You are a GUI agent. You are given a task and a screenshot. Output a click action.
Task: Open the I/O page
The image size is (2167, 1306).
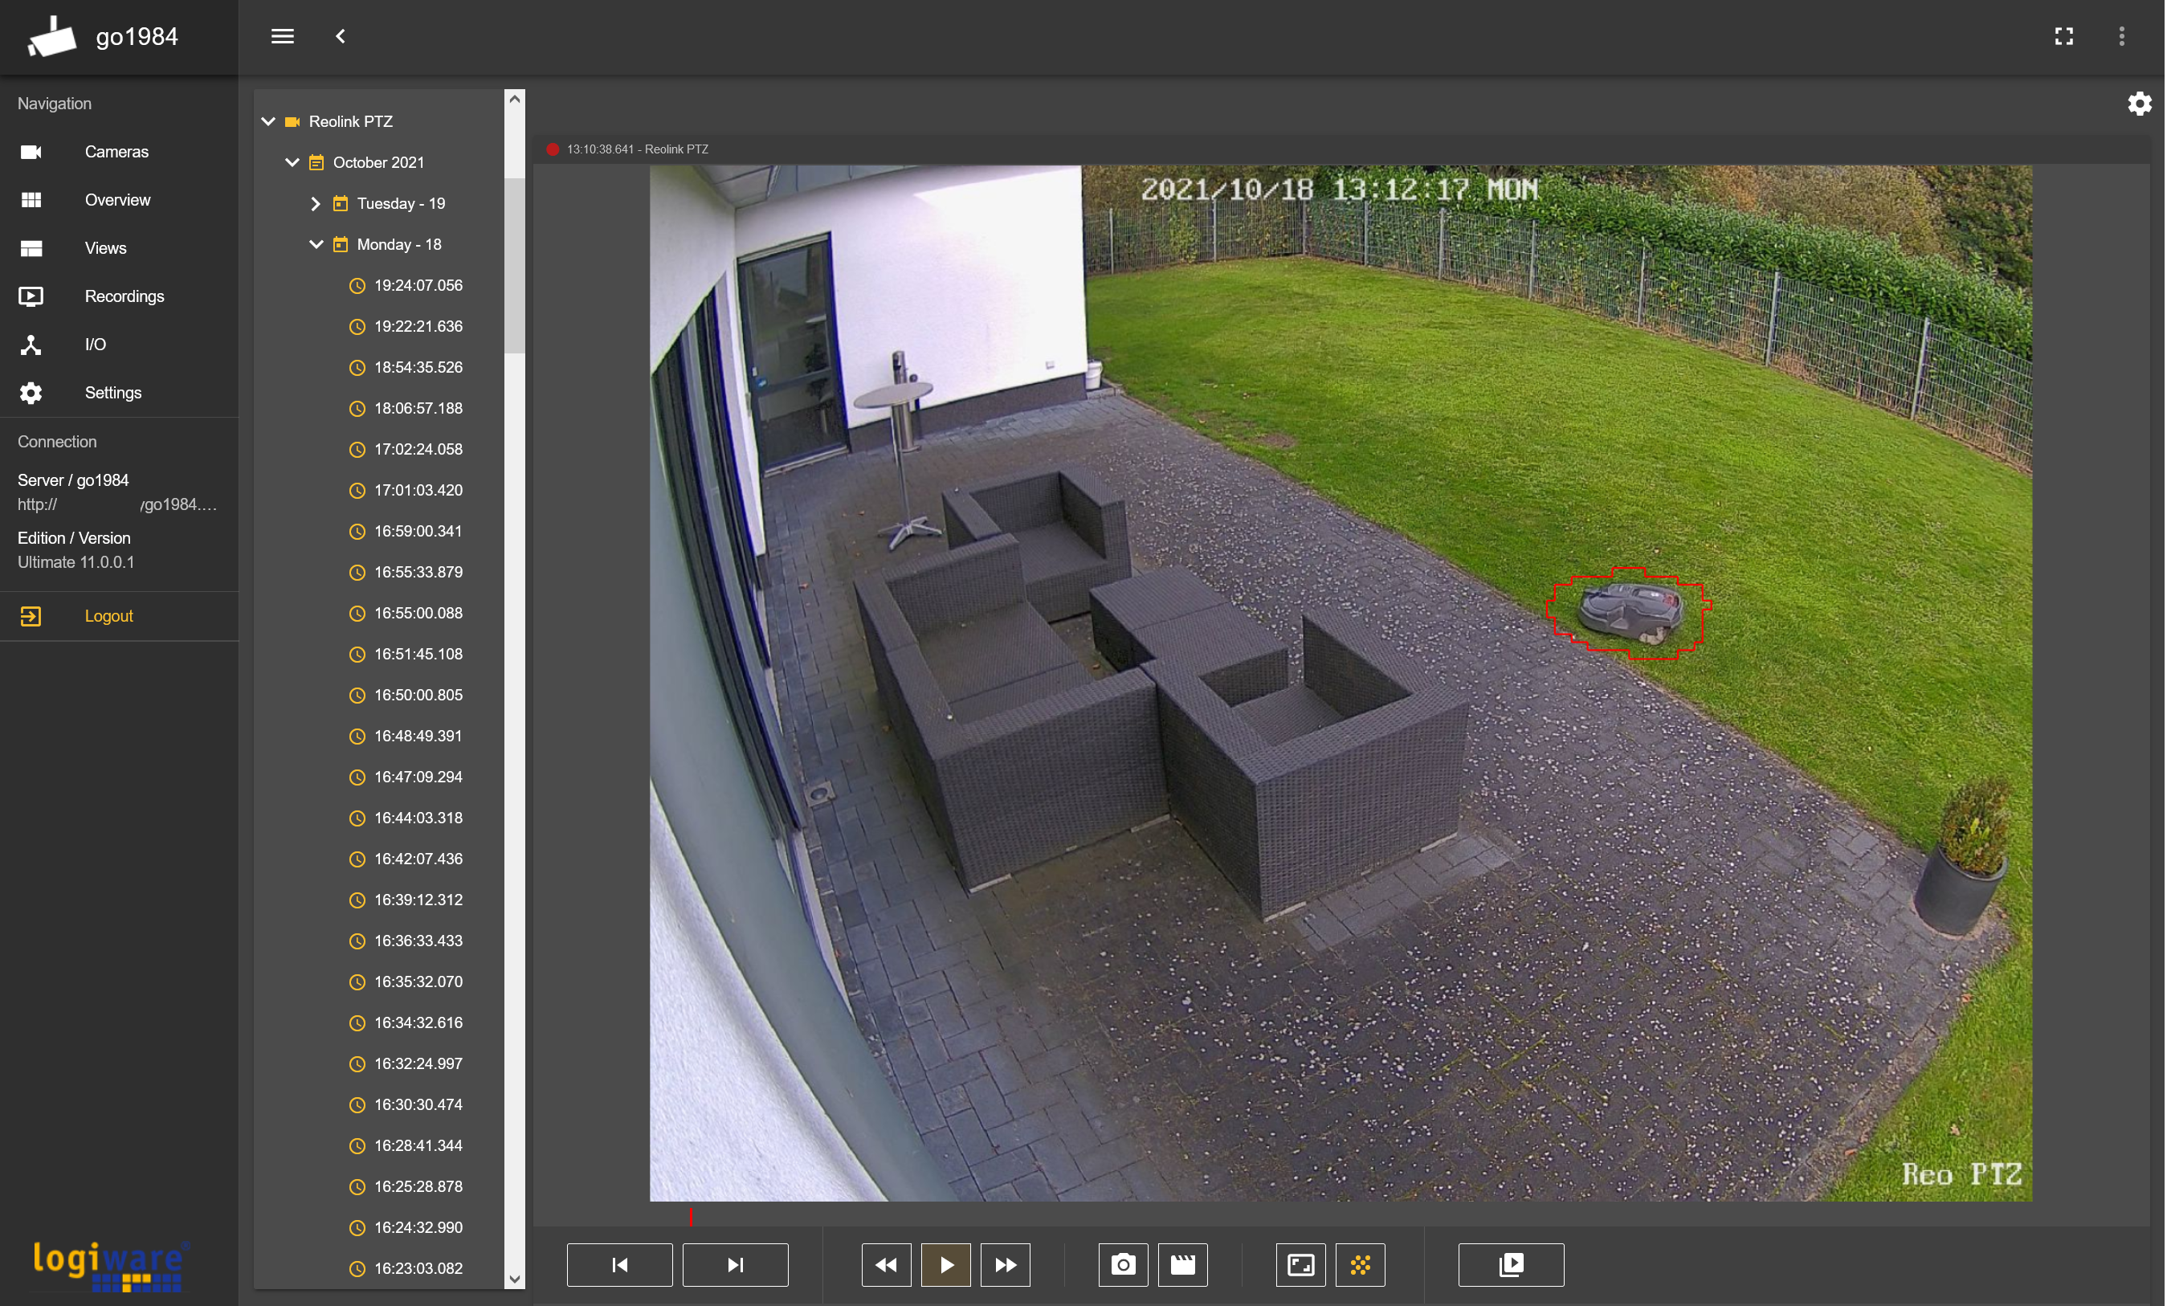point(95,345)
